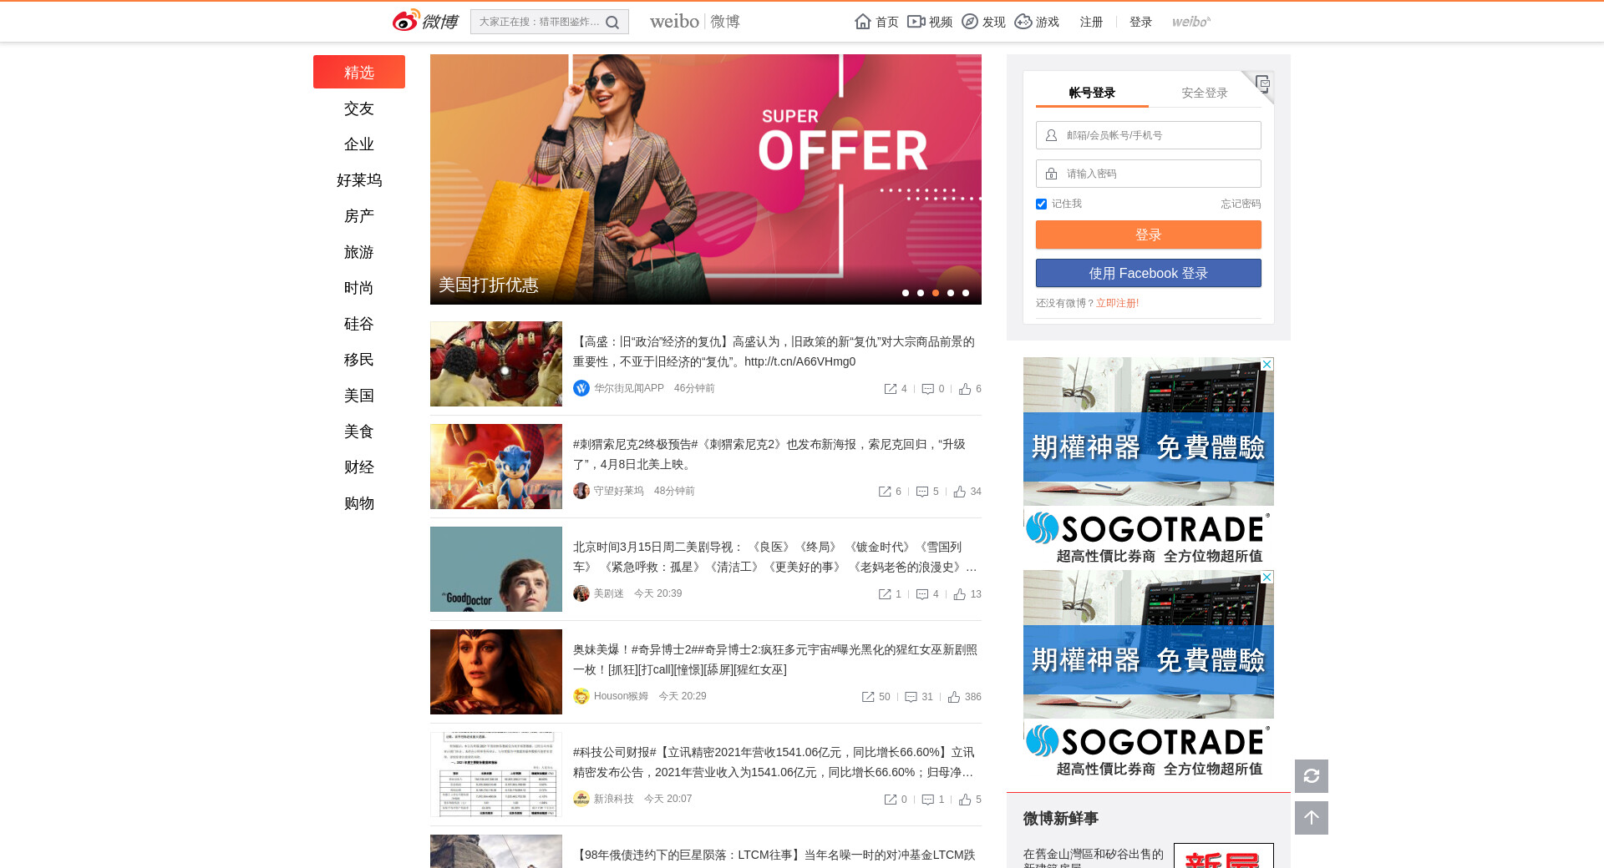Jump to the last carousel slide dot
Viewport: 1604px width, 868px height.
point(966,293)
